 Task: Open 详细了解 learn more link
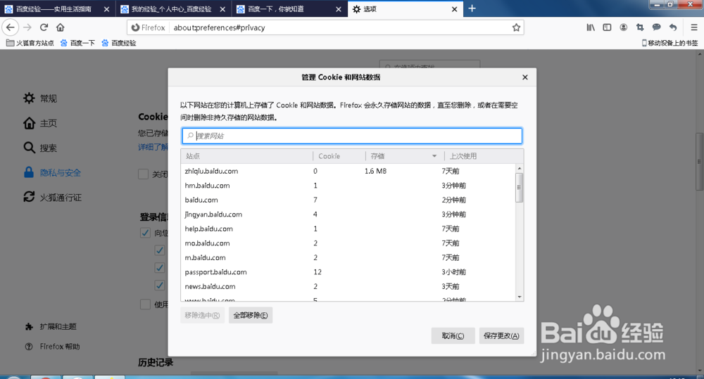pyautogui.click(x=153, y=147)
